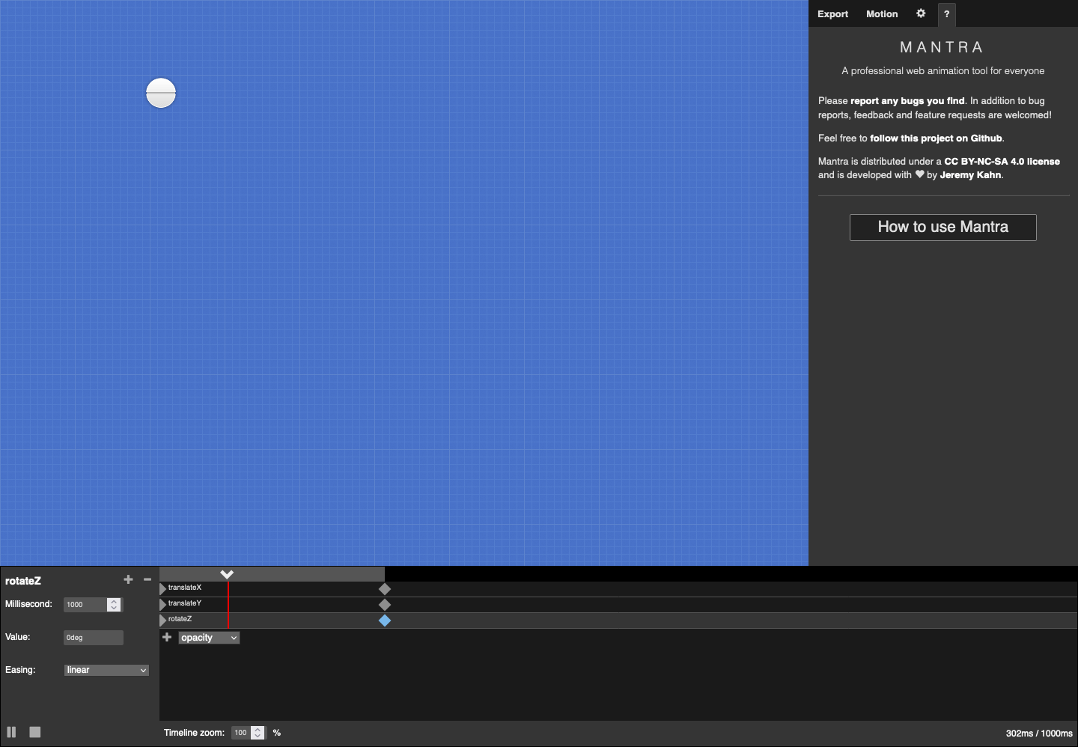Open the follow this project on Github link
This screenshot has height=747, width=1078.
tap(936, 138)
